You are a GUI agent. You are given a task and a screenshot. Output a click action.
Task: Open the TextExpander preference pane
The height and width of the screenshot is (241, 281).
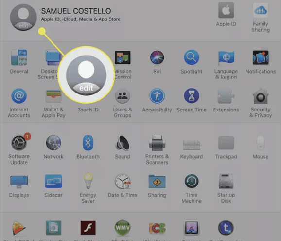pyautogui.click(x=226, y=228)
